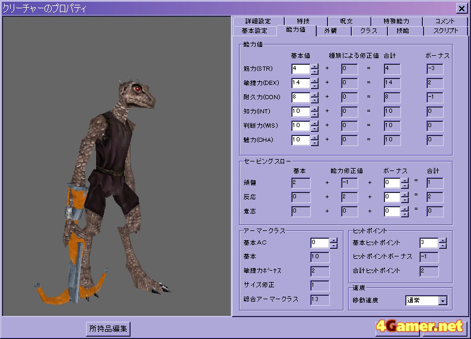The width and height of the screenshot is (471, 339).
Task: Click the DEX bonus value 2
Action: 435,83
